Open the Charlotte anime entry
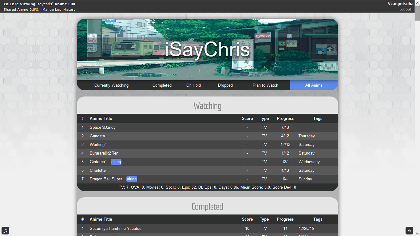This screenshot has width=420, height=236. tap(98, 170)
